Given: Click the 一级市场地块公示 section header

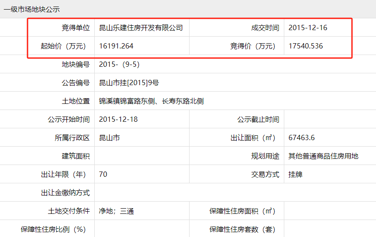Looking at the screenshot, I should [32, 9].
